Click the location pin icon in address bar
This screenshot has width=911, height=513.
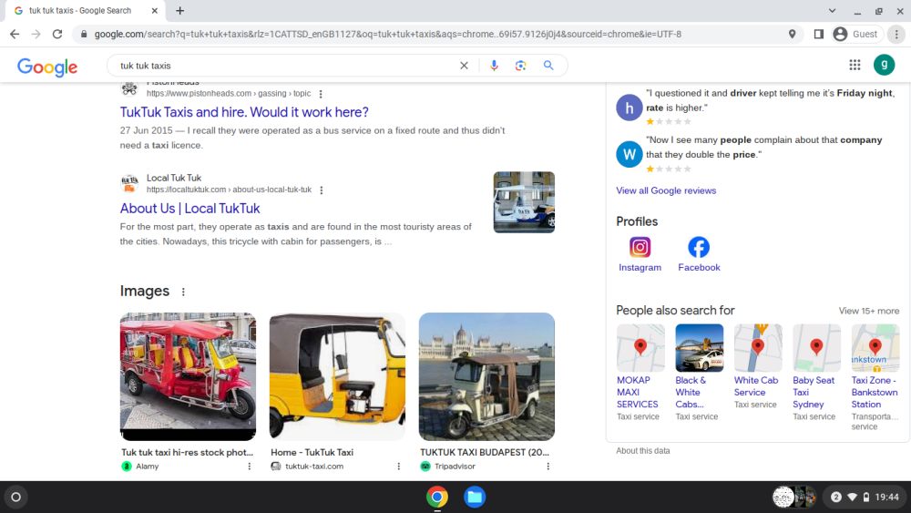792,35
